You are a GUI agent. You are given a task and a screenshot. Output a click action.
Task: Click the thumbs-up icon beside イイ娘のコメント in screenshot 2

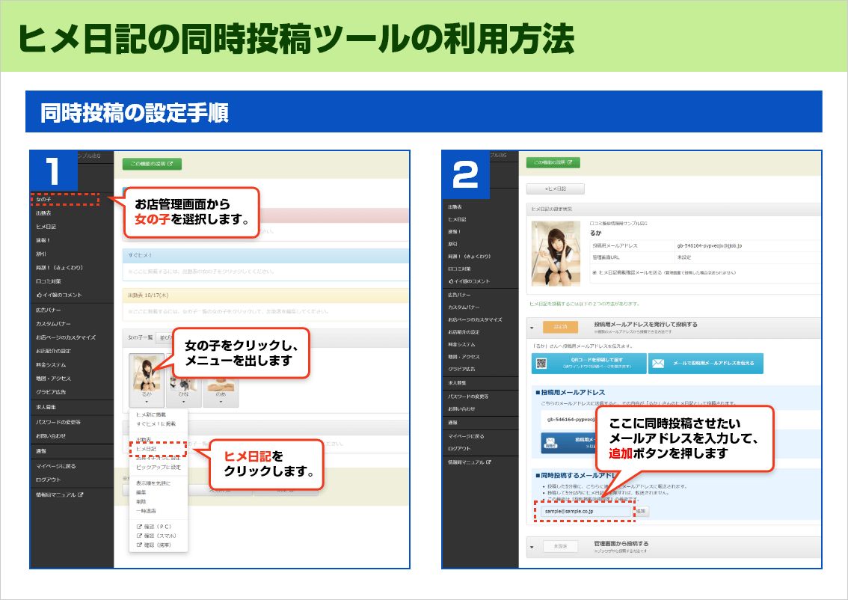coord(451,281)
